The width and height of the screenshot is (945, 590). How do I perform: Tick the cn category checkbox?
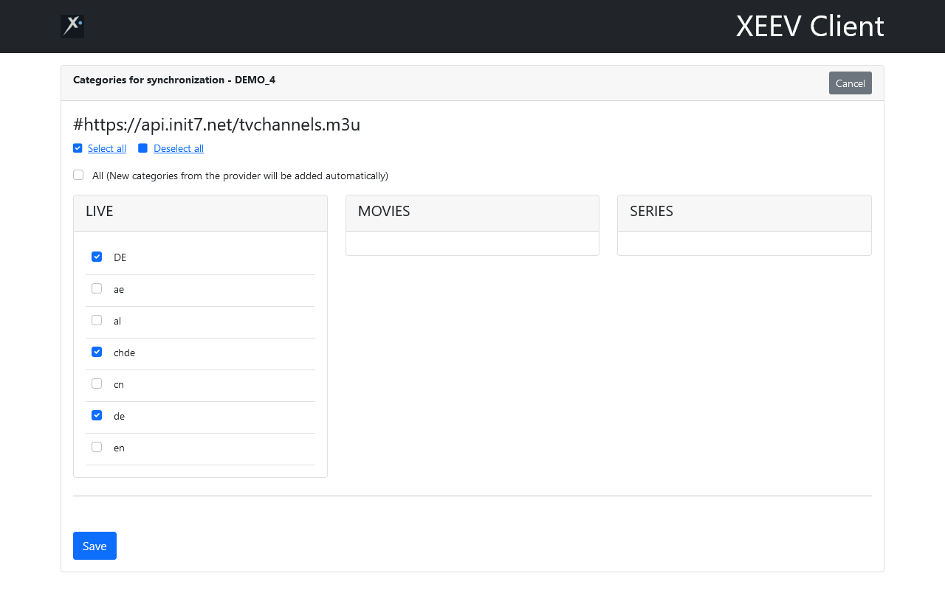coord(97,383)
